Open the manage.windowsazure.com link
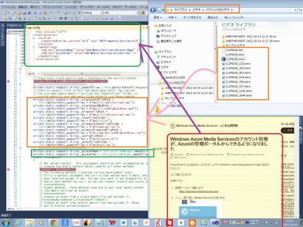 [x=199, y=192]
